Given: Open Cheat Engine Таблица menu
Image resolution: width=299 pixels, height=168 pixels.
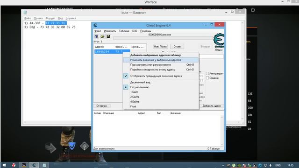Looking at the screenshot, I should [x=124, y=31].
